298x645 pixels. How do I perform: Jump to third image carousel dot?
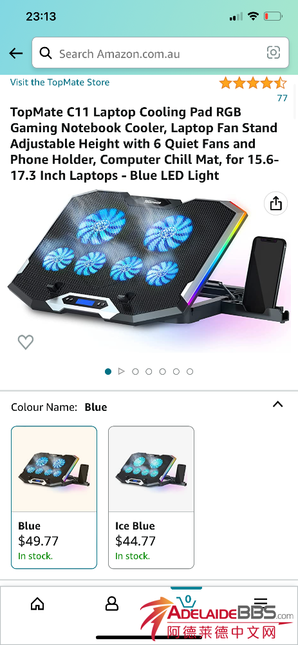pos(135,372)
